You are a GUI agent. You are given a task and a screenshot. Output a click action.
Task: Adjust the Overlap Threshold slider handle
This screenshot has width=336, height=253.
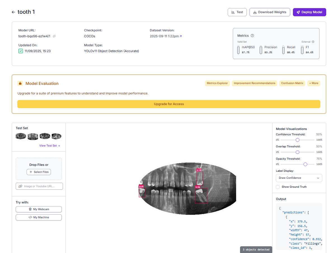coord(297,152)
